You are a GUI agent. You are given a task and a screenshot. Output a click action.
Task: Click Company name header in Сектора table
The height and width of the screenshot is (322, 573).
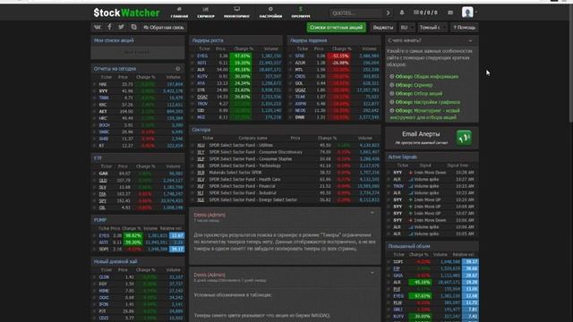252,138
